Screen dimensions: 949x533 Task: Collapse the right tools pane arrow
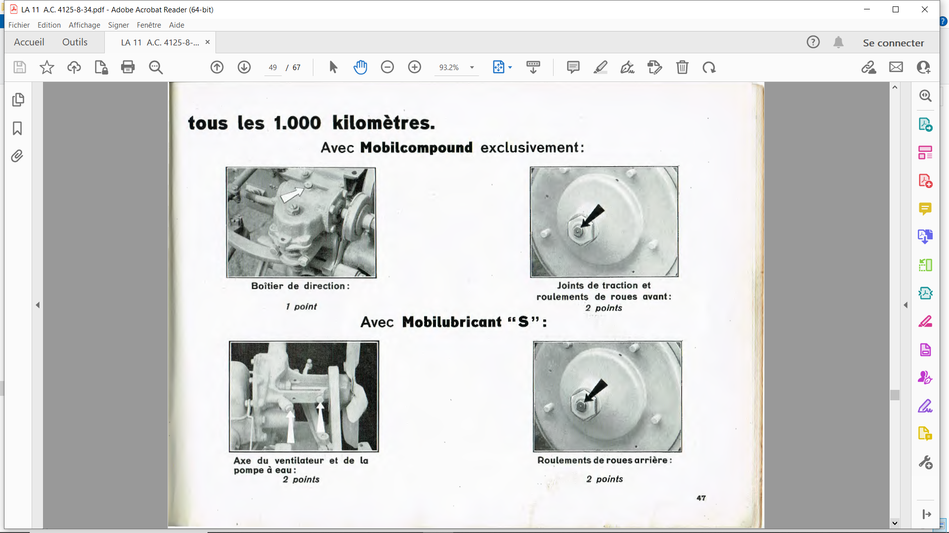(906, 305)
